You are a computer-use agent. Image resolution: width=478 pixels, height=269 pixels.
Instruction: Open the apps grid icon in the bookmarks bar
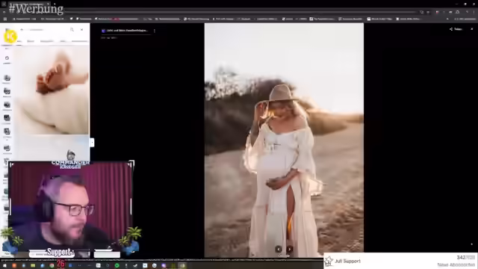coord(5,19)
